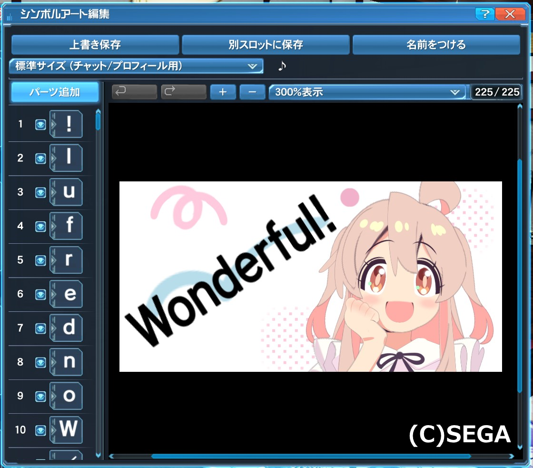Hide layer 1 using its eye icon
Image resolution: width=533 pixels, height=468 pixels.
(40, 124)
